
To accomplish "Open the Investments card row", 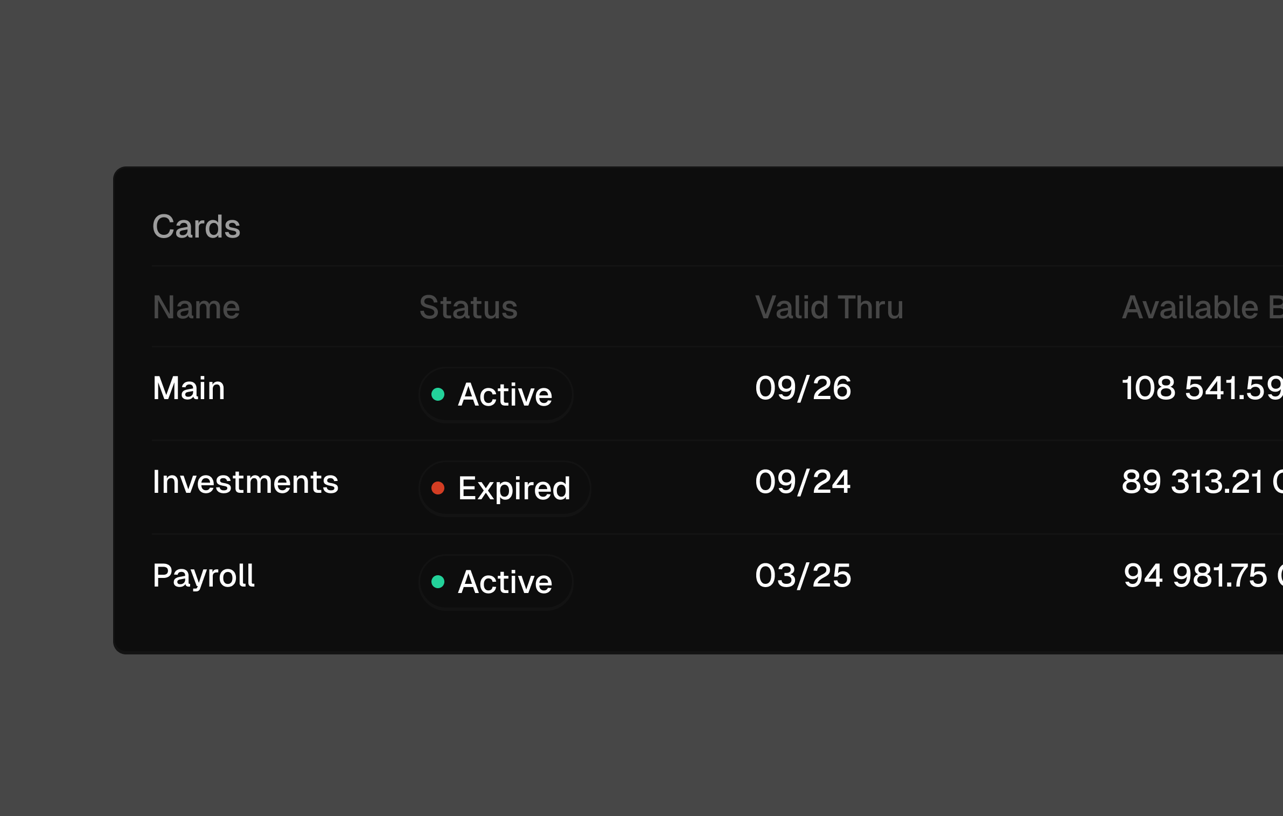I will tap(717, 487).
